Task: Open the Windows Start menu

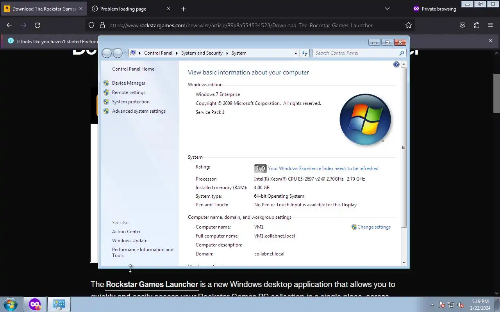Action: (x=11, y=304)
